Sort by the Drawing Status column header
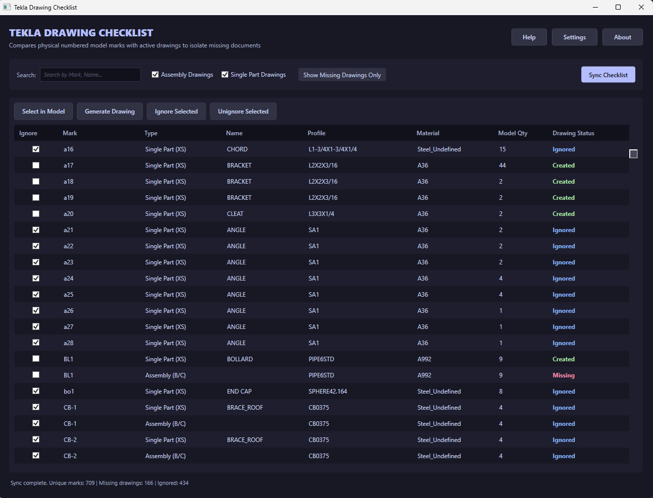653x498 pixels. click(573, 133)
